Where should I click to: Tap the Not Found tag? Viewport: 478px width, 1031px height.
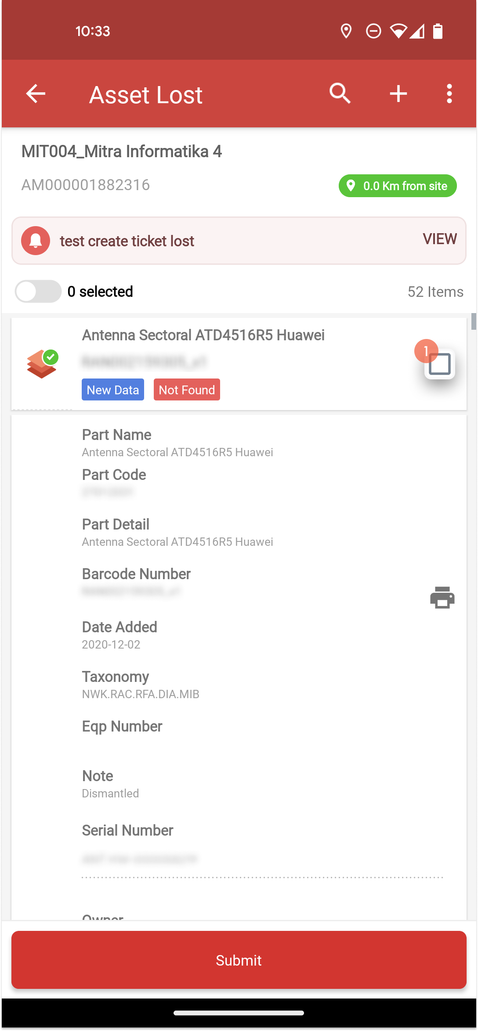[x=187, y=389]
